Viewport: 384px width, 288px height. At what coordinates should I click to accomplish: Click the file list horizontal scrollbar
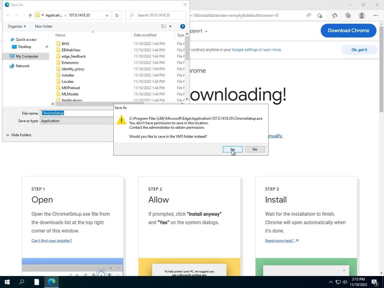[99, 104]
